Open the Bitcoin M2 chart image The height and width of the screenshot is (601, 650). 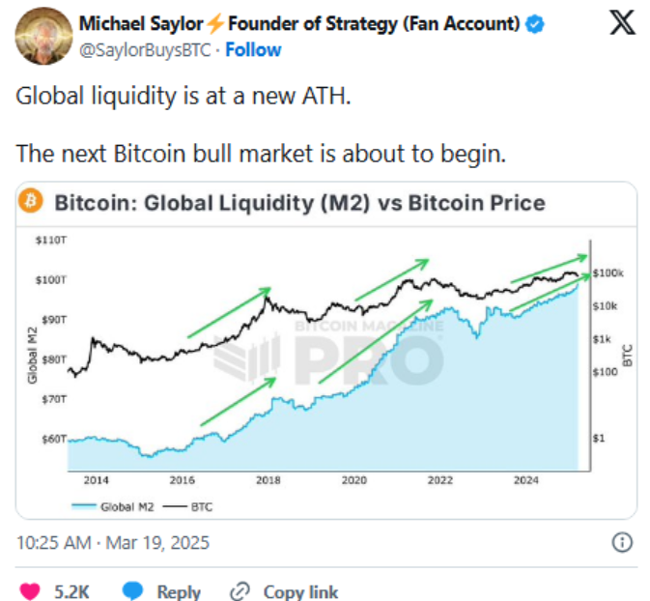[326, 351]
